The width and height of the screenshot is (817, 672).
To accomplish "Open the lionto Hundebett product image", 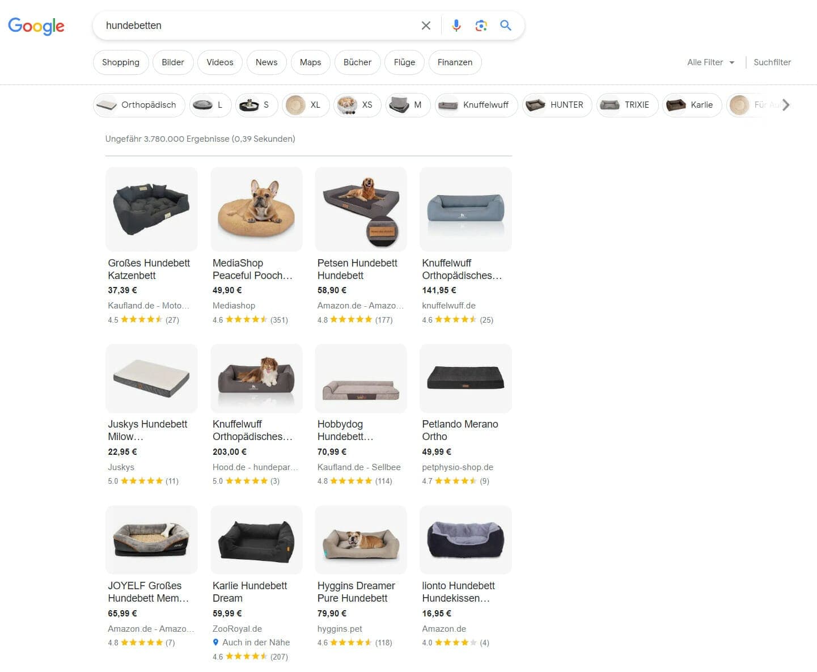I will 465,540.
